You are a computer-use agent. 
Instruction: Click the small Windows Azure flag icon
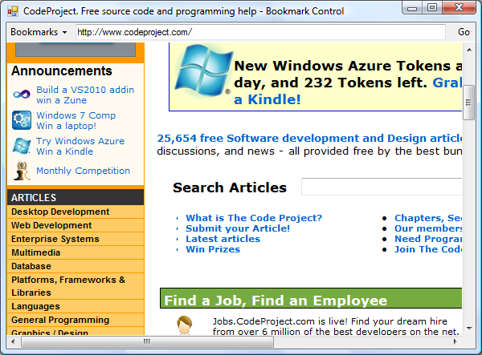click(x=22, y=146)
